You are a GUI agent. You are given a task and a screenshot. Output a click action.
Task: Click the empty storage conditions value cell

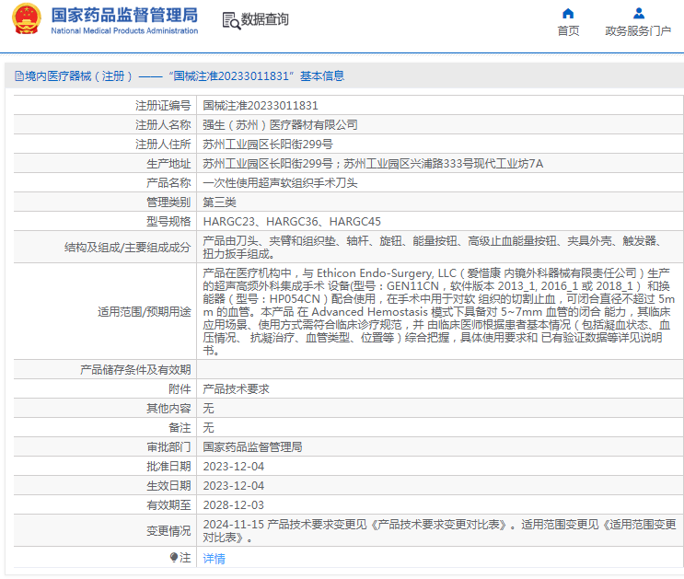tap(440, 369)
